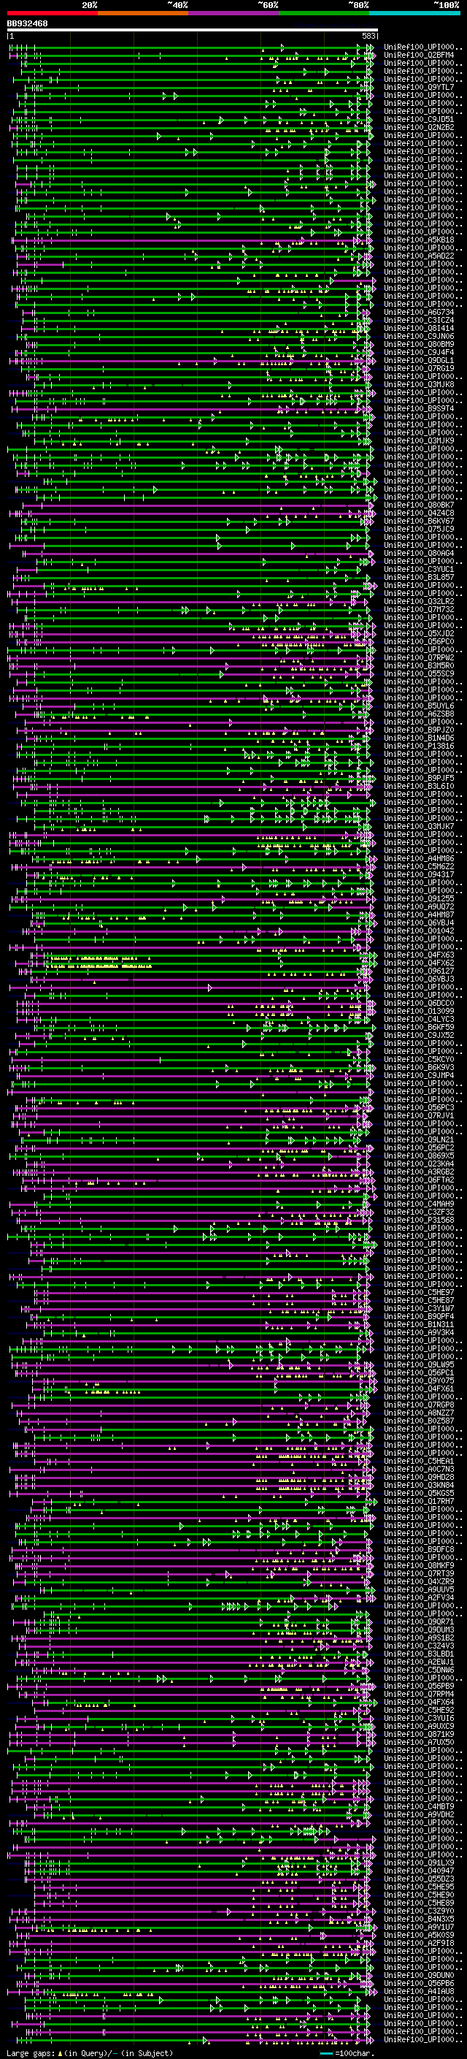Select hit label UniRef100_B5UYL6
The width and height of the screenshot is (467, 2059).
419,705
